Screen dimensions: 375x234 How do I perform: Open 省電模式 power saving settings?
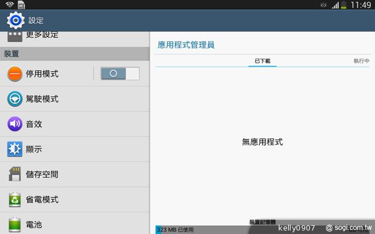point(75,199)
